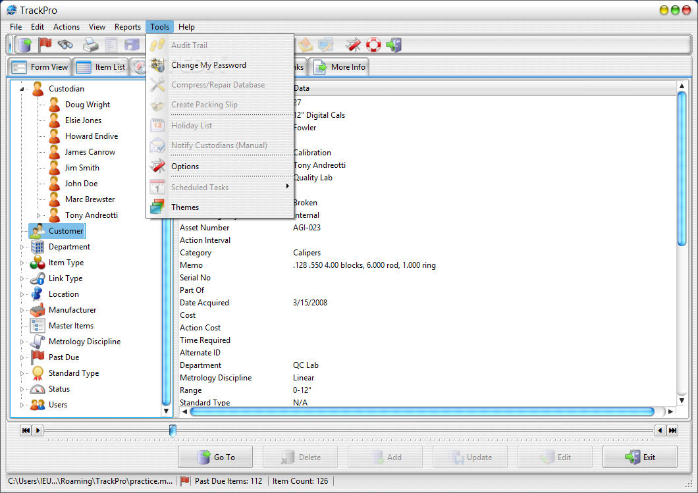Open the Help menu
The width and height of the screenshot is (698, 493).
pos(186,27)
